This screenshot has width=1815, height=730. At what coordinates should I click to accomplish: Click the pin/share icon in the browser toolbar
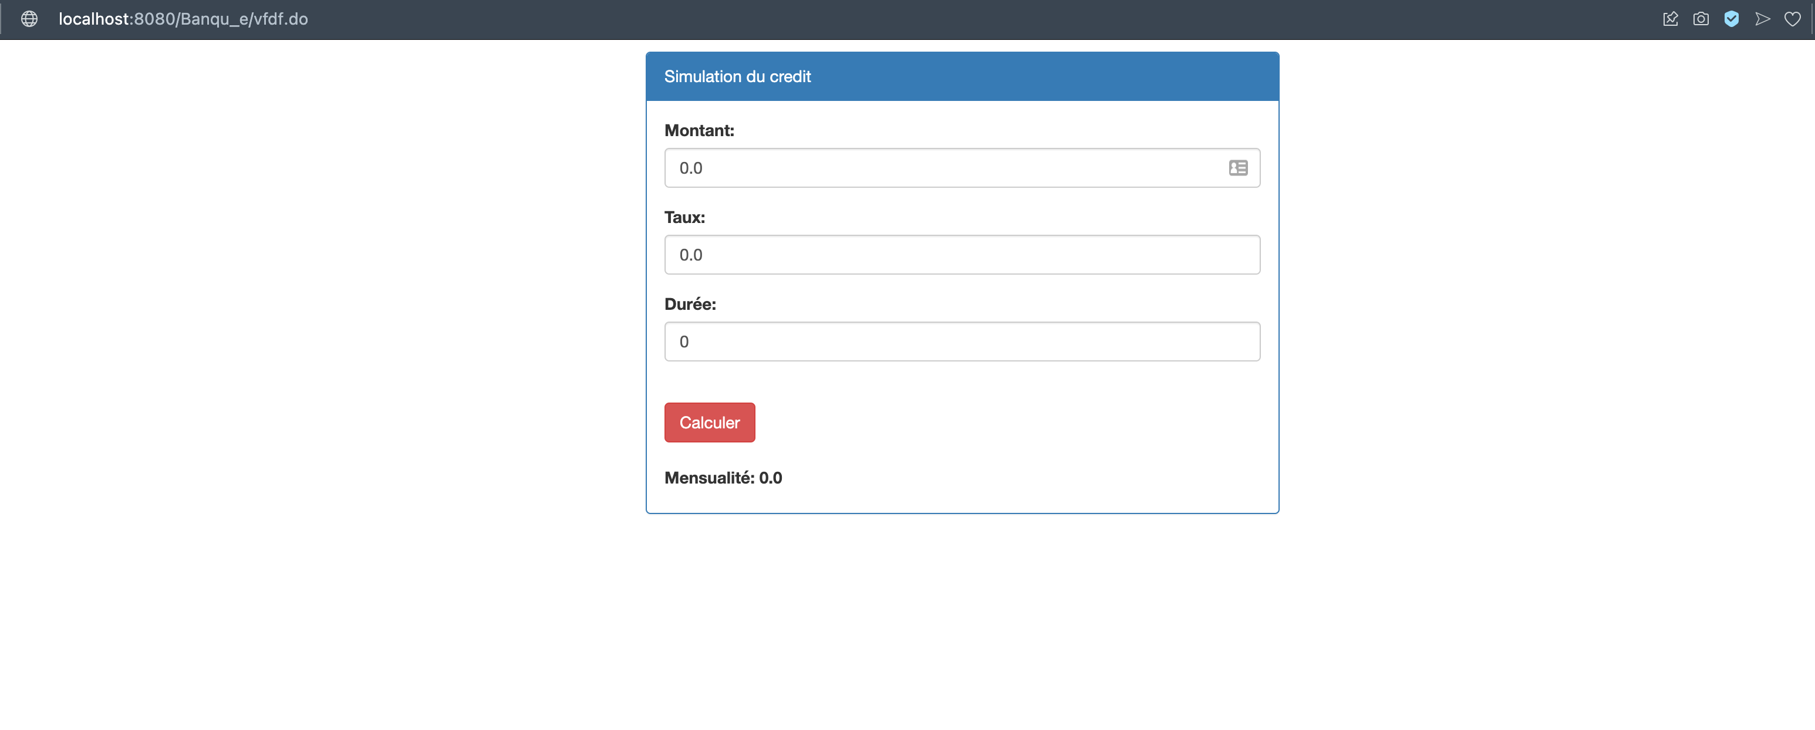tap(1671, 19)
